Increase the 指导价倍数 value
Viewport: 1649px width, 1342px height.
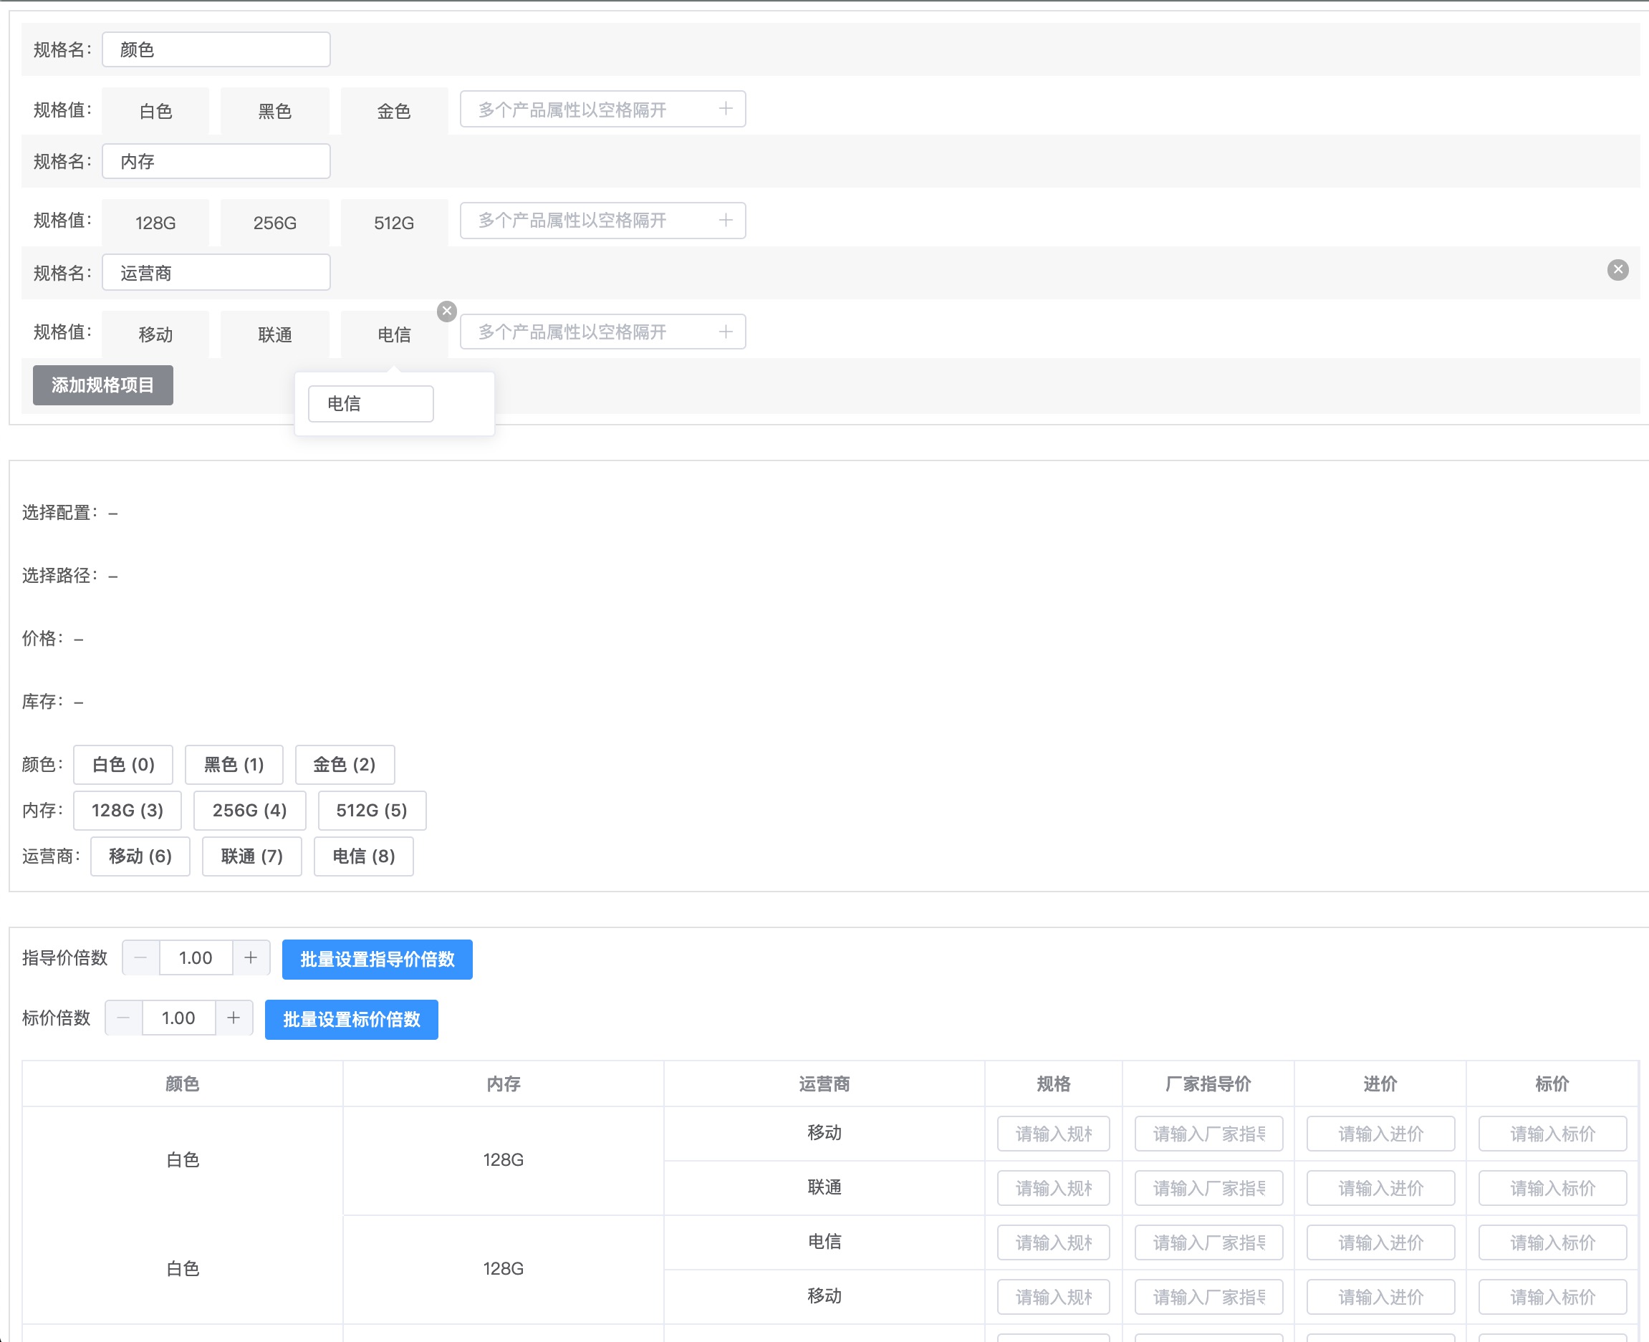251,957
